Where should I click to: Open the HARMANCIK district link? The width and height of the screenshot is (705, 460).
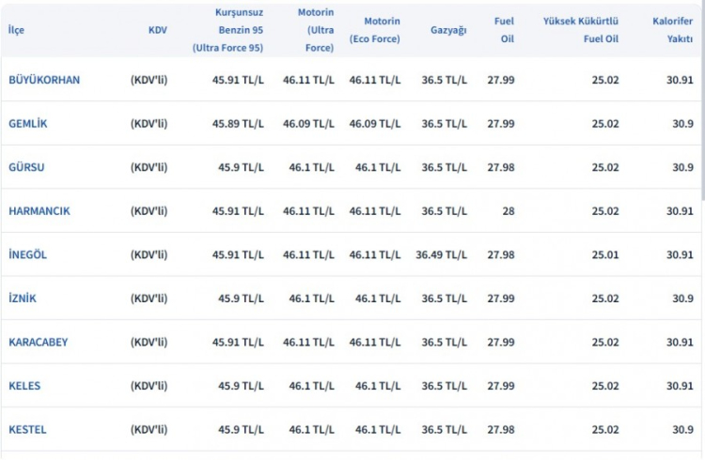pyautogui.click(x=39, y=211)
